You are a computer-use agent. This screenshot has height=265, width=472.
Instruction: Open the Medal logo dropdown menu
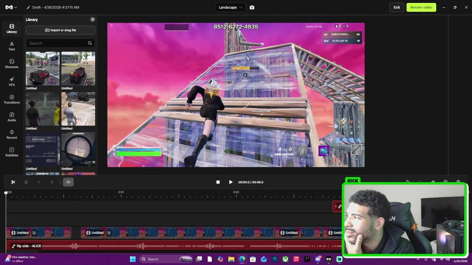pyautogui.click(x=11, y=7)
